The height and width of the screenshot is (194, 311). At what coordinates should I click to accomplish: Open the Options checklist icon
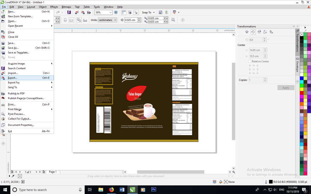pos(167,12)
